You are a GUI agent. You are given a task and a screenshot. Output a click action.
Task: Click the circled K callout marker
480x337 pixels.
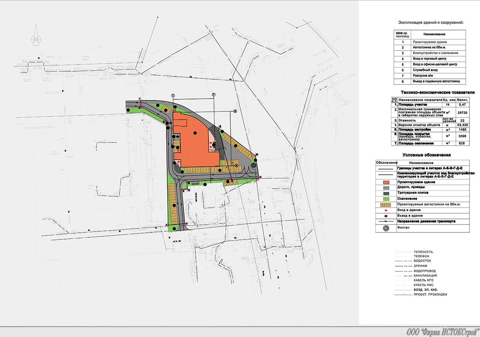[x=235, y=111]
